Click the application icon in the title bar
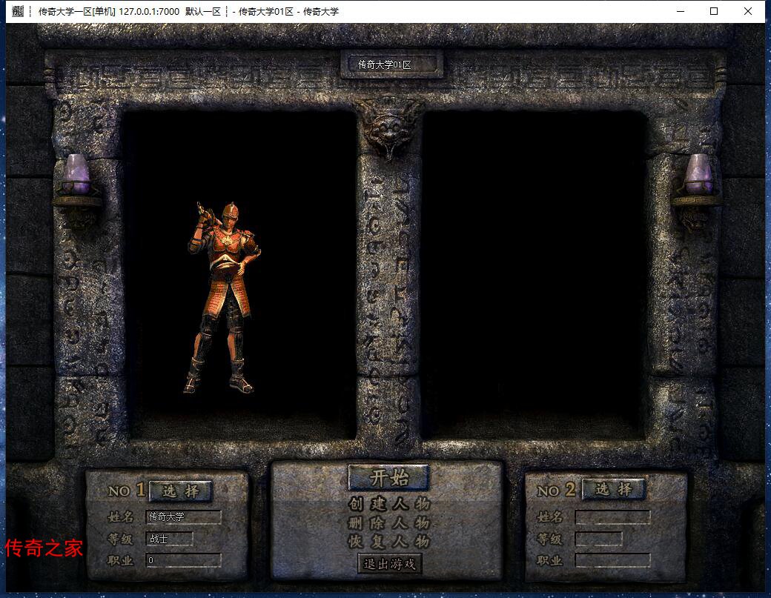Screen dimensions: 771x598 point(18,11)
